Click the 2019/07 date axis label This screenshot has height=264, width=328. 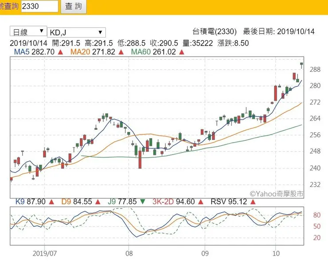click(45, 253)
